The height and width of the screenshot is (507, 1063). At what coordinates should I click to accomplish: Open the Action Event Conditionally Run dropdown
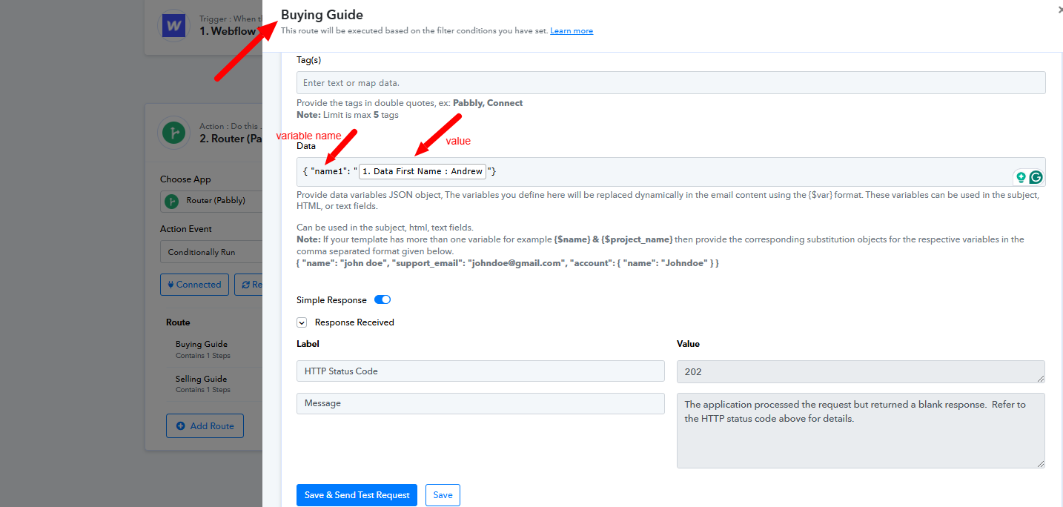pyautogui.click(x=211, y=252)
